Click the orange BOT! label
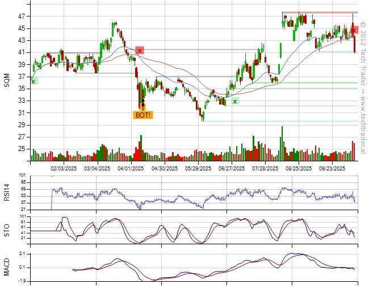This screenshot has height=292, width=373. (143, 115)
